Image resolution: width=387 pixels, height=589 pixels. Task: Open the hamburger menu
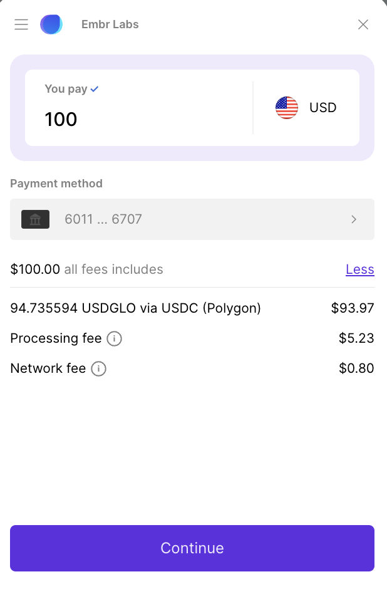click(x=21, y=24)
